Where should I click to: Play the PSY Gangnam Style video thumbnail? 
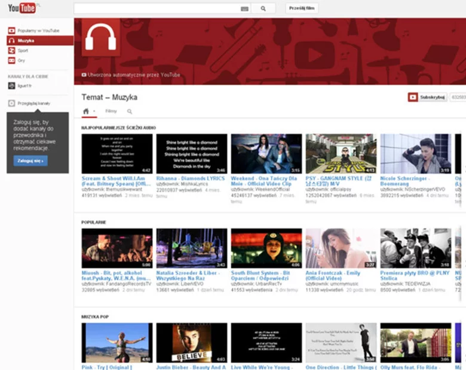click(341, 153)
